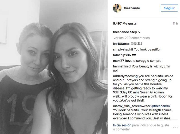Follow the @theshando mention link
Screen dimensions: 180x134
(160, 106)
